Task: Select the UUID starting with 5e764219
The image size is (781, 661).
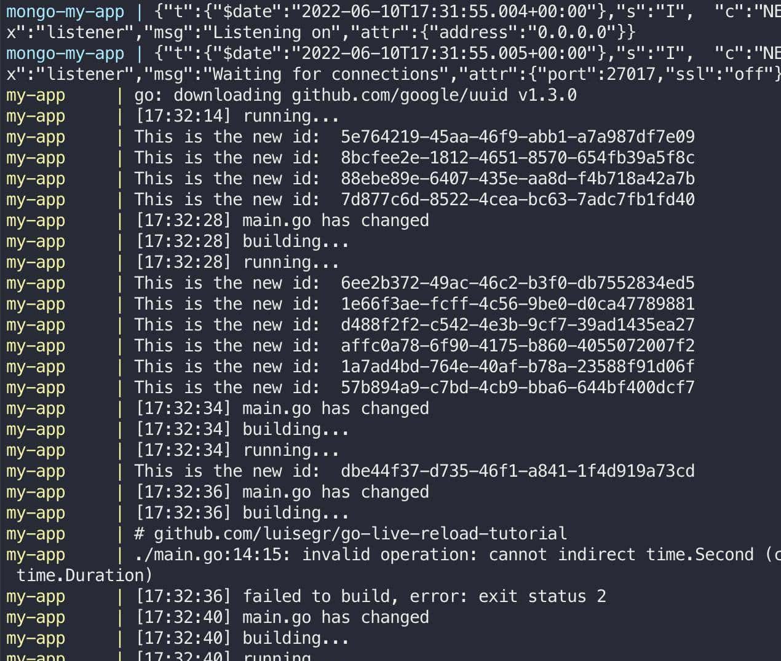Action: pos(517,137)
